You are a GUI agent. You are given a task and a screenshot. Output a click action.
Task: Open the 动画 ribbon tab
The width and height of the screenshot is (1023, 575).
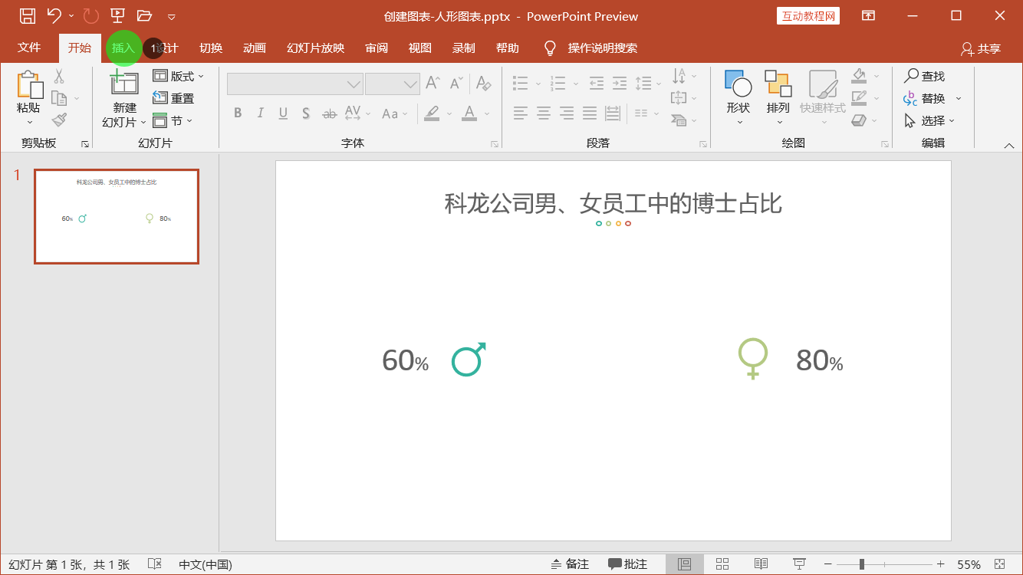(255, 48)
